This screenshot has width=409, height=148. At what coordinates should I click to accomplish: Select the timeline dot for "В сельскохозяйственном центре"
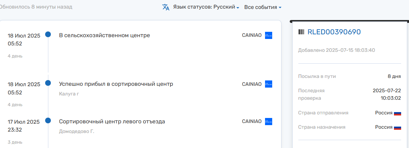(48, 34)
